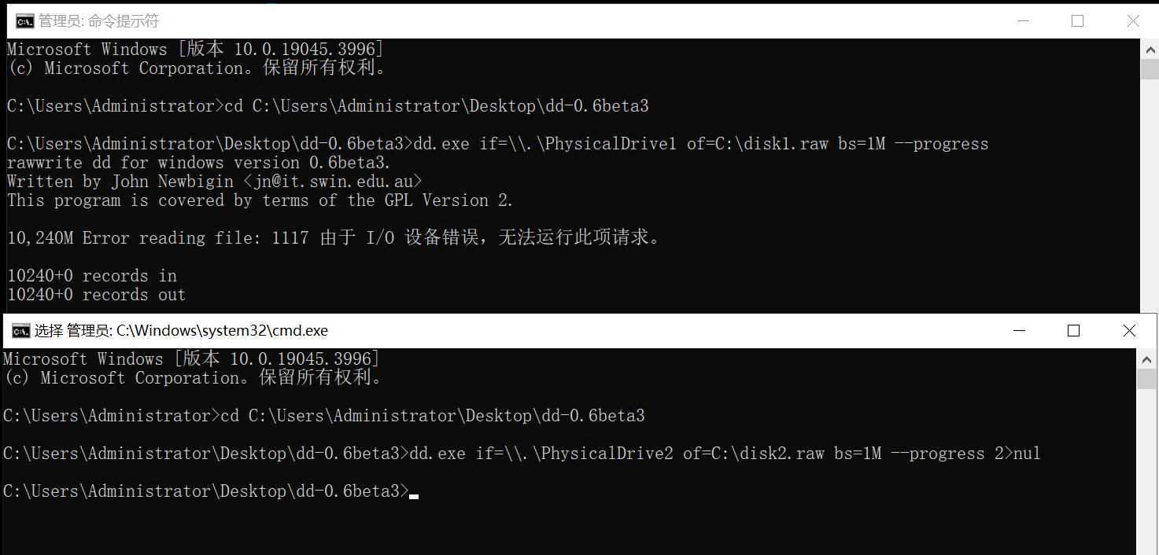
Task: Click the PhysicalDrive1 dd.exe command line
Action: point(498,144)
